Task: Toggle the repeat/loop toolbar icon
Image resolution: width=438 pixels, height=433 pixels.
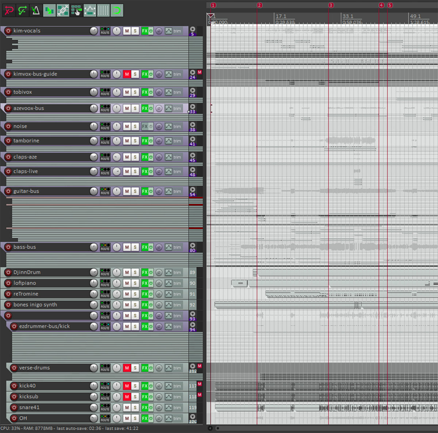Action: pyautogui.click(x=116, y=10)
